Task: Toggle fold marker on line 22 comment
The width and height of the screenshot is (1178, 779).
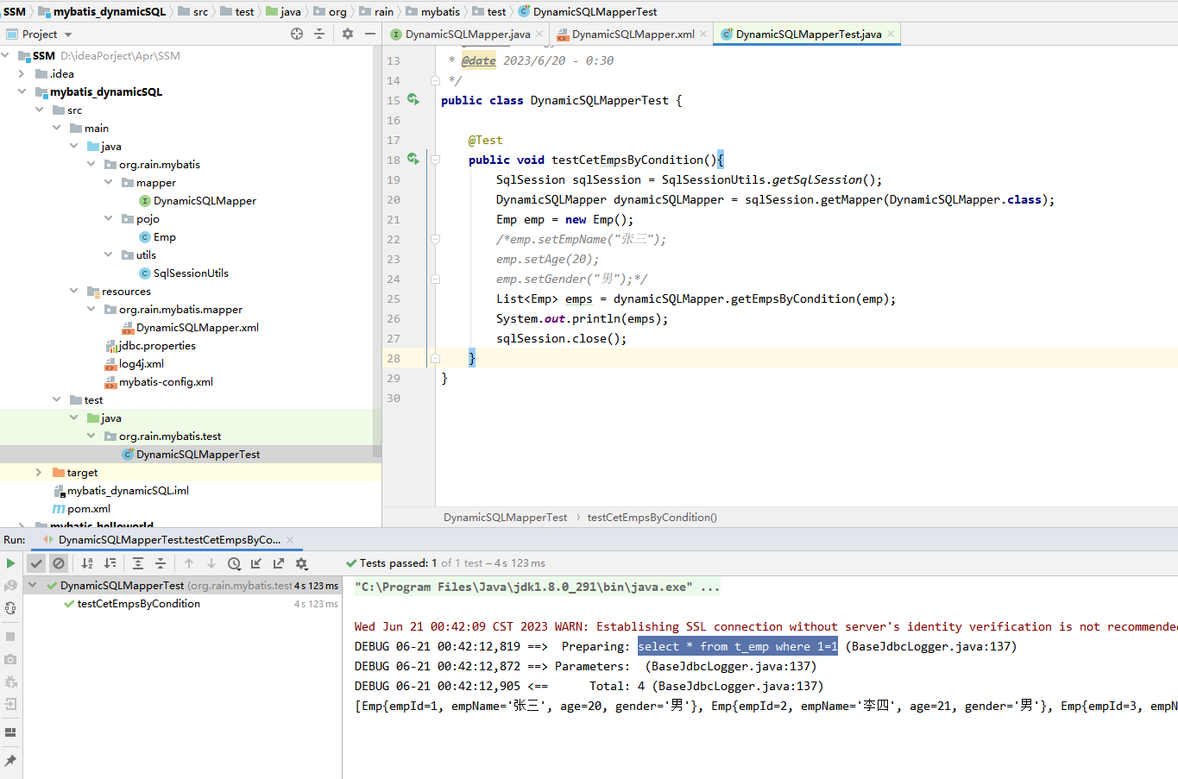Action: coord(435,239)
